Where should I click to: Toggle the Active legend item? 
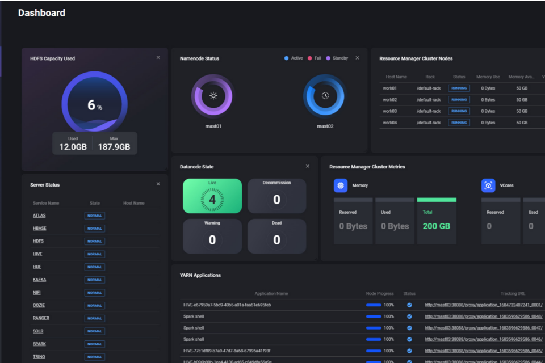[294, 58]
